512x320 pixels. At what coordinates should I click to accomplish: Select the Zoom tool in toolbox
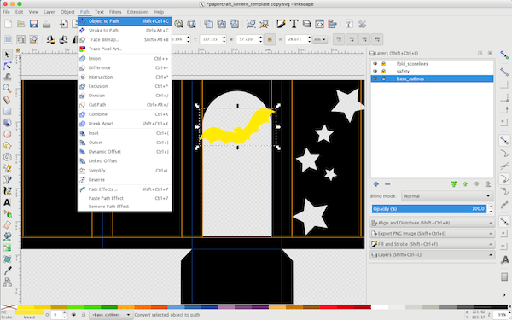[7, 89]
